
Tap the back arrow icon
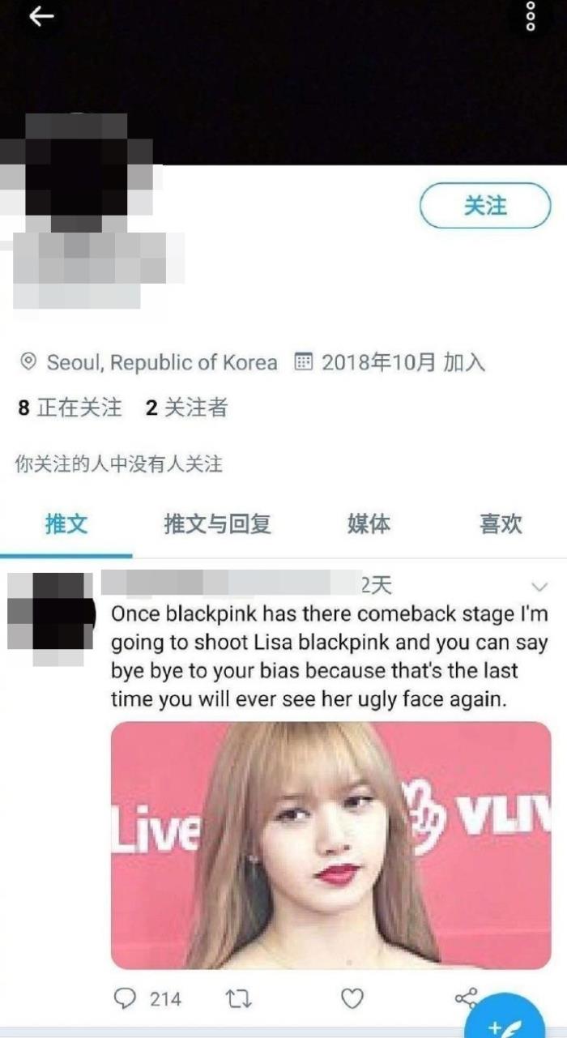point(41,16)
